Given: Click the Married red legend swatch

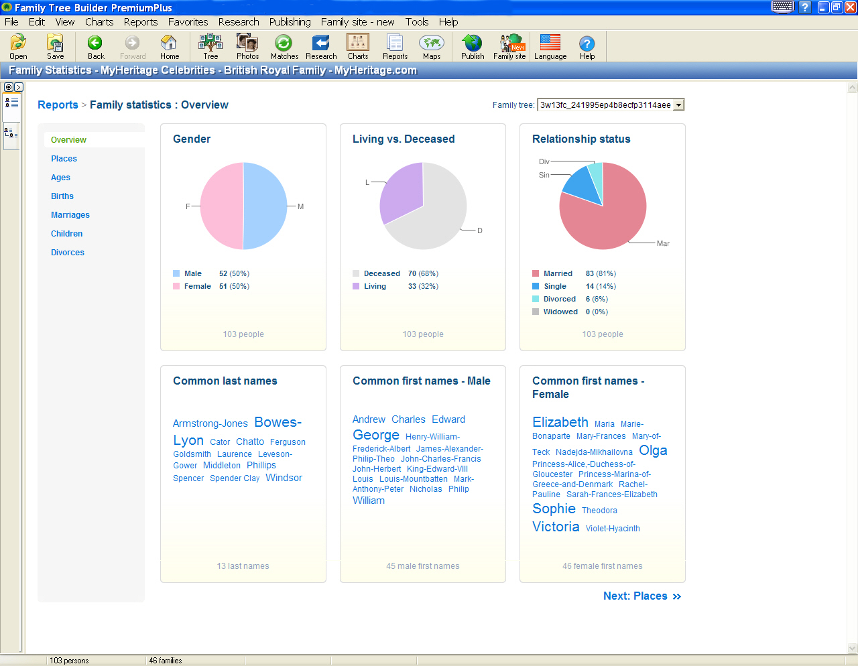Looking at the screenshot, I should 536,273.
